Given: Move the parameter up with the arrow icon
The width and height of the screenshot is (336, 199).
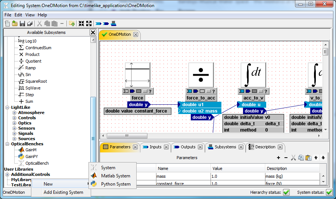Looking at the screenshot, I should click(x=316, y=158).
